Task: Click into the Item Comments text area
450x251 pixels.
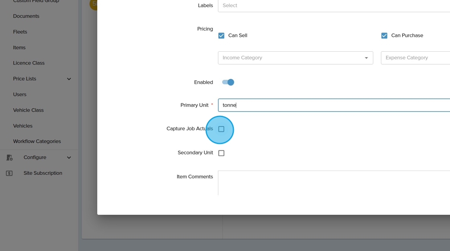Action: [x=333, y=183]
